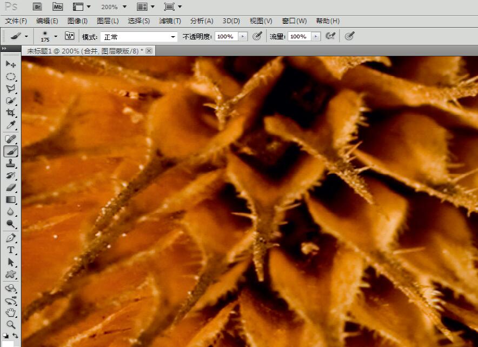Viewport: 478px width, 347px height.
Task: Open the 视图(V) menu
Action: [x=261, y=21]
